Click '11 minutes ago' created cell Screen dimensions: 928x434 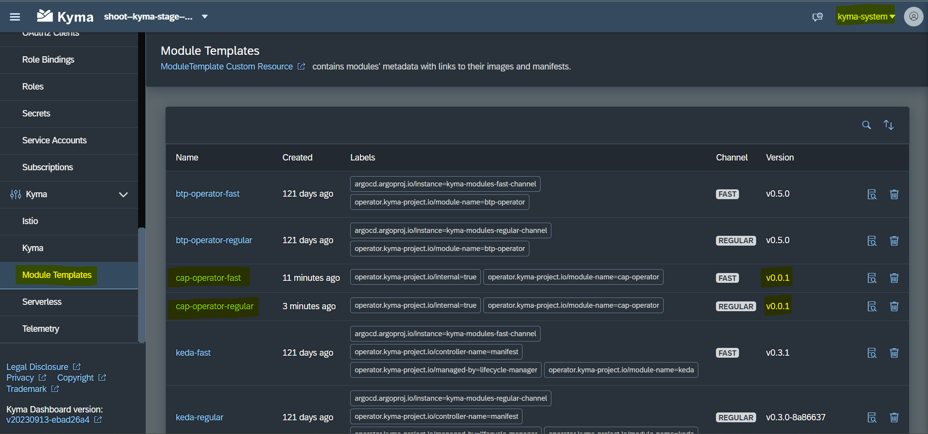coord(311,278)
